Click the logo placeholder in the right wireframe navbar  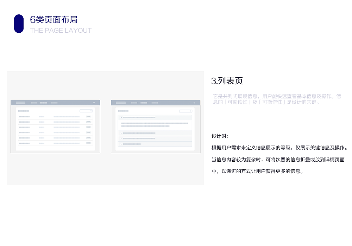(x=121, y=103)
